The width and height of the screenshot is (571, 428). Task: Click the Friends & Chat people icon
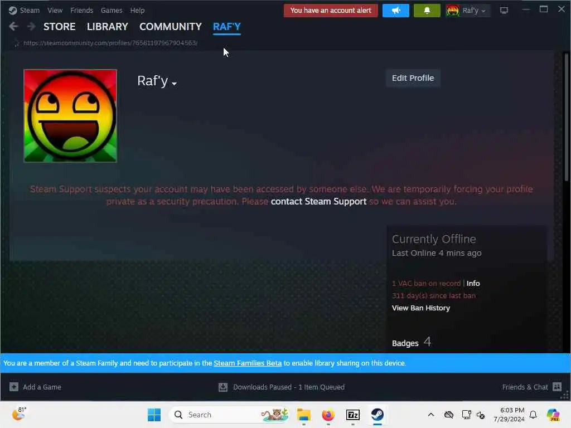click(557, 387)
